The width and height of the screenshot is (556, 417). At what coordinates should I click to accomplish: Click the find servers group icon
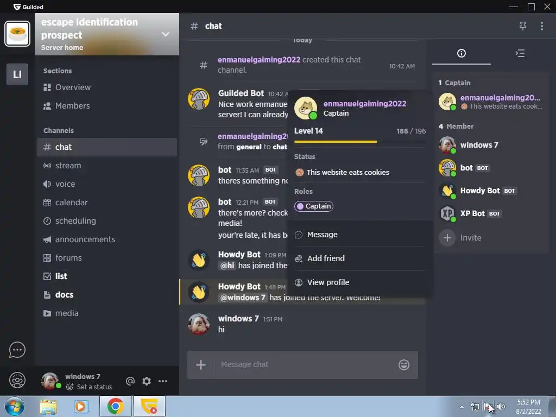pos(17,381)
